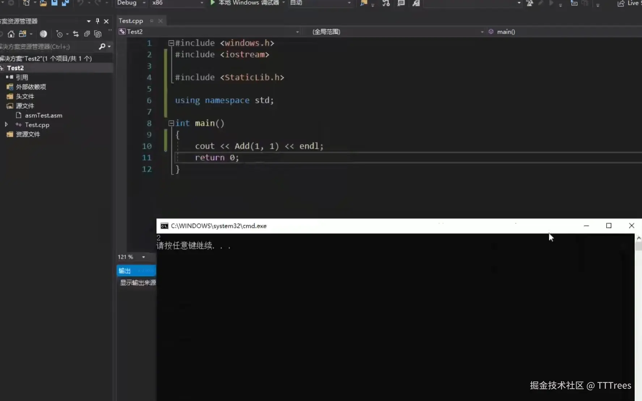Image resolution: width=642 pixels, height=401 pixels.
Task: Click the pending changes filter clock icon
Action: 60,34
